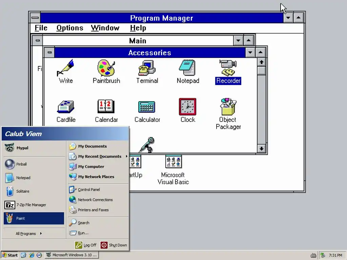The image size is (347, 260).
Task: Click the Log Off button
Action: click(86, 245)
